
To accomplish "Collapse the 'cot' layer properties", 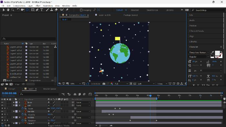I will [x=14, y=105].
